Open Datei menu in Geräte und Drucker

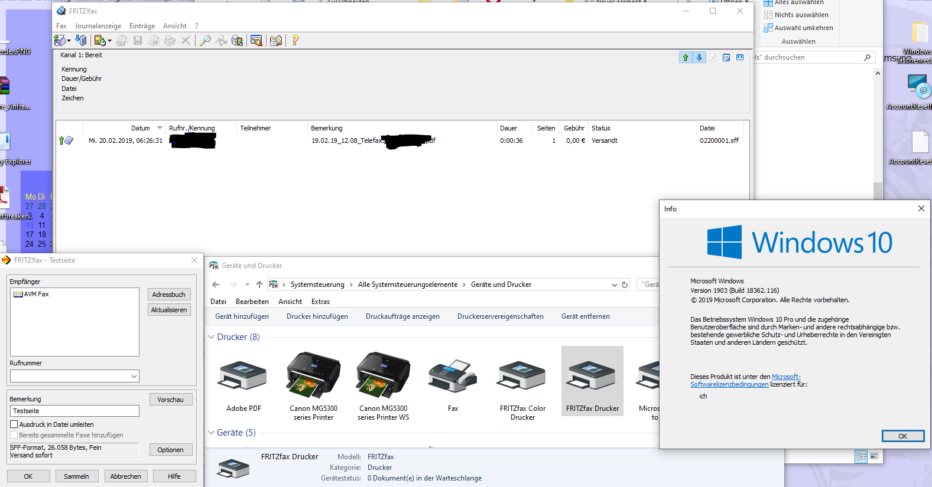pyautogui.click(x=219, y=302)
